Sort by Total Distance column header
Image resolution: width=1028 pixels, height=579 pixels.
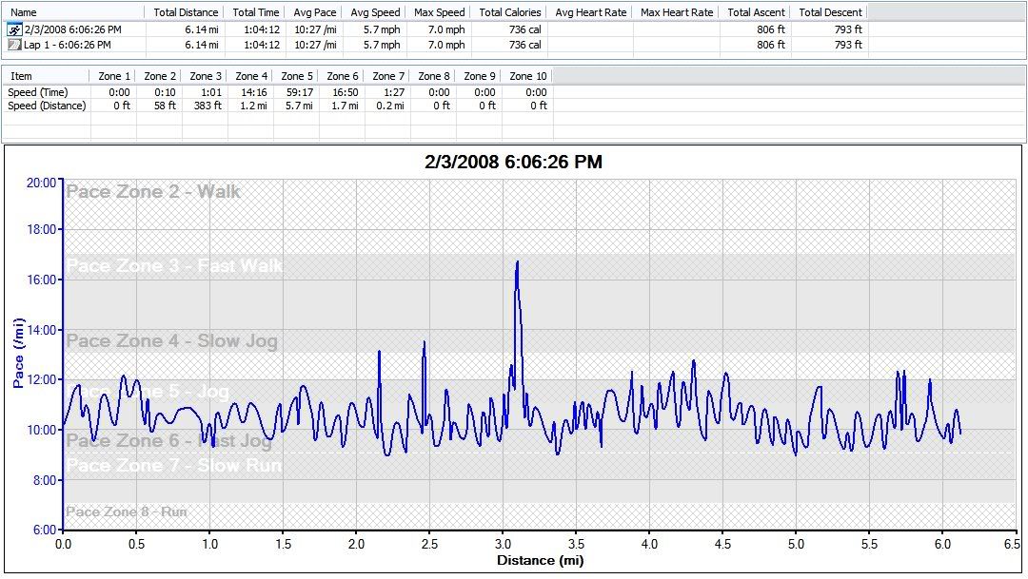[185, 12]
